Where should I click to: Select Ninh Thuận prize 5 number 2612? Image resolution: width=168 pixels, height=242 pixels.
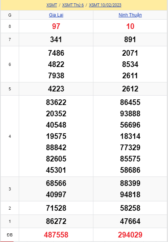(x=130, y=89)
